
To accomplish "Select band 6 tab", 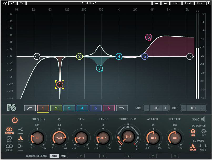I will (109, 108).
